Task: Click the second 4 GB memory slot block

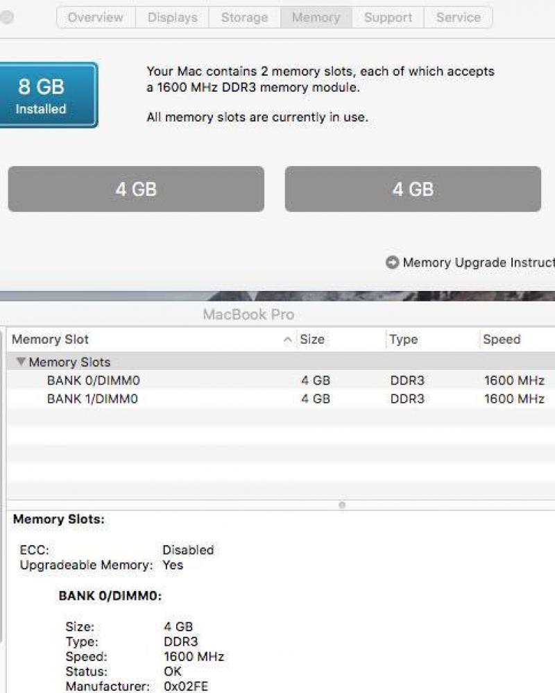Action: [x=413, y=189]
